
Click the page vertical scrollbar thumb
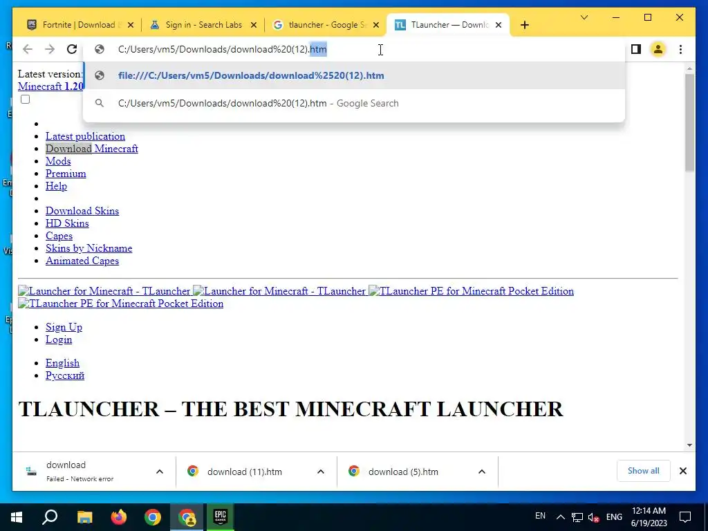coord(689,123)
